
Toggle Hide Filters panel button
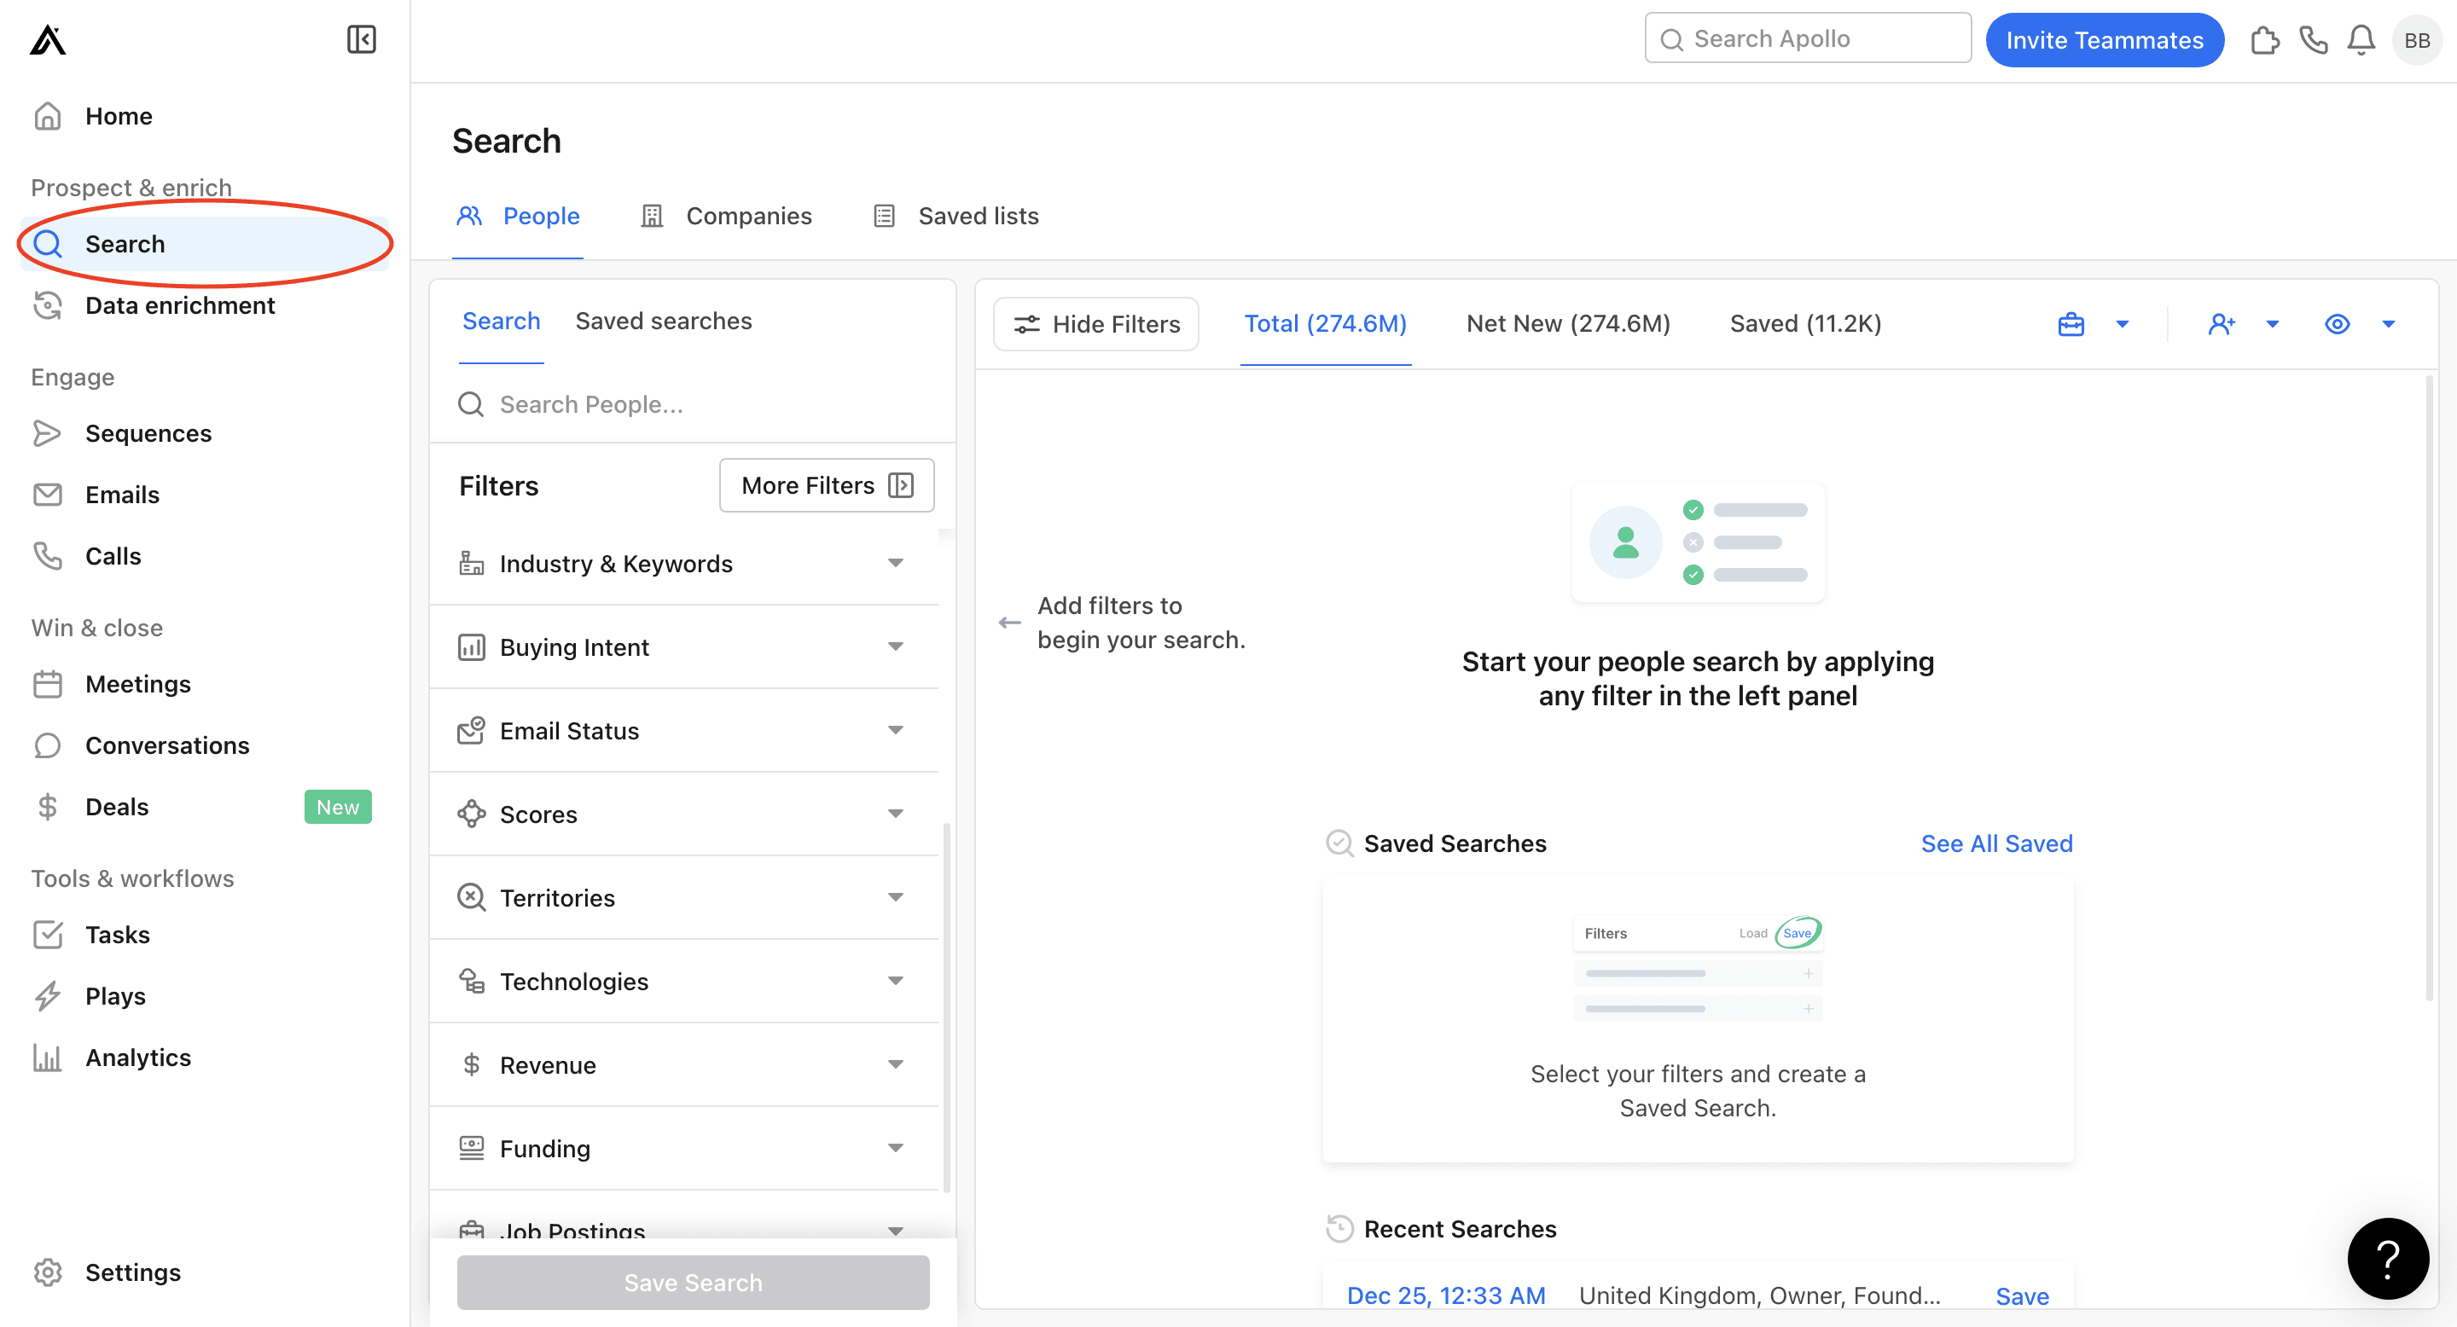point(1096,324)
